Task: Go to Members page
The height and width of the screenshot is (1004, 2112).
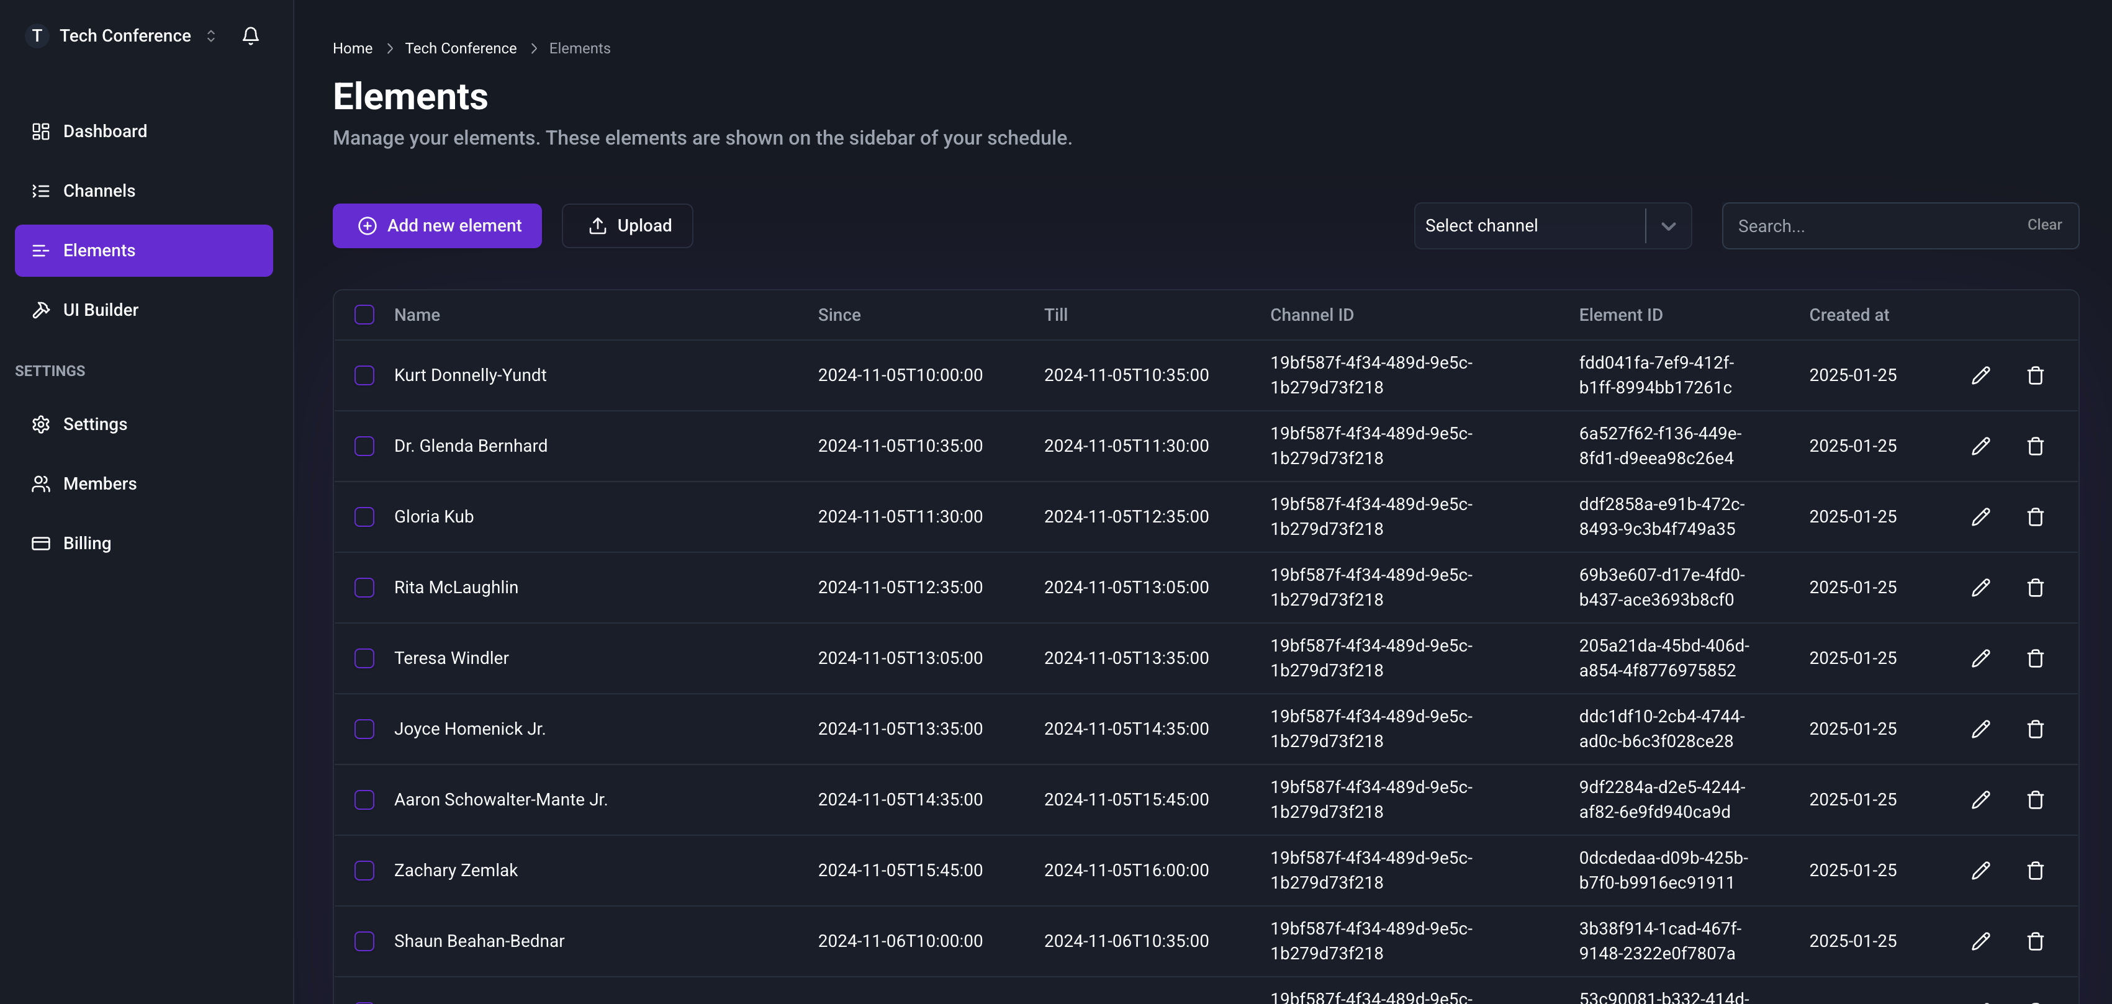Action: point(143,483)
